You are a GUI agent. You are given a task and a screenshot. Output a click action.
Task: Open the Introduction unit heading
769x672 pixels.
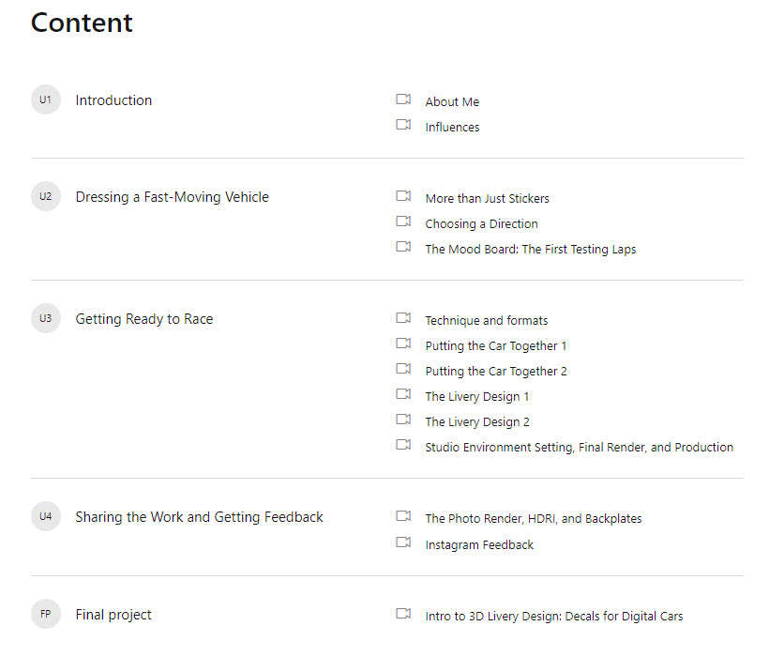(x=113, y=100)
